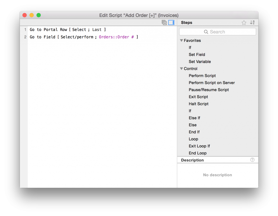The image size is (278, 216).
Task: Sort script steps alphabetically with the a-z icon
Action: [x=252, y=23]
